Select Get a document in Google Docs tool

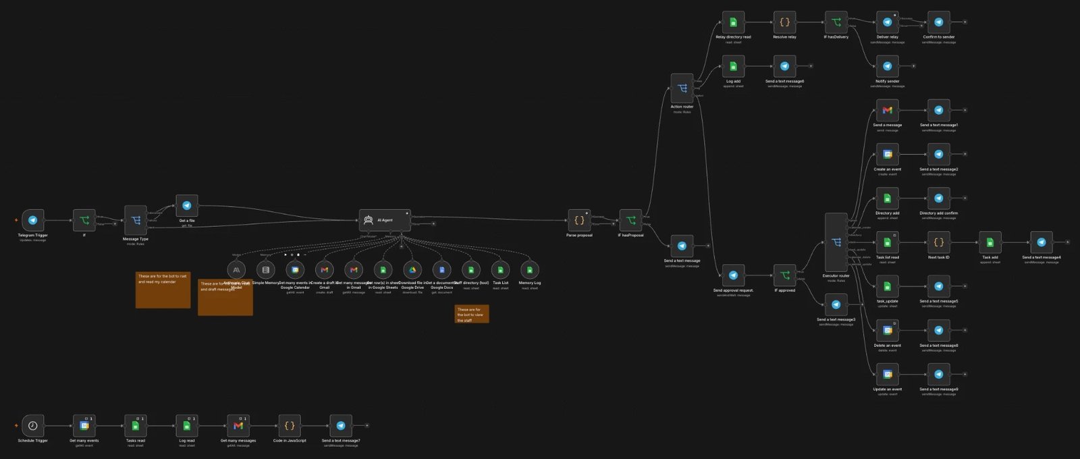442,270
